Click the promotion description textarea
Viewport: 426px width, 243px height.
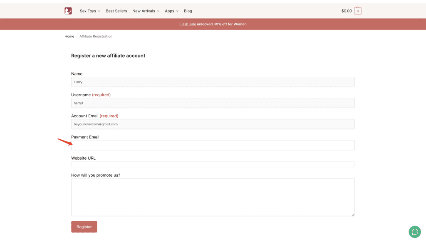213,197
